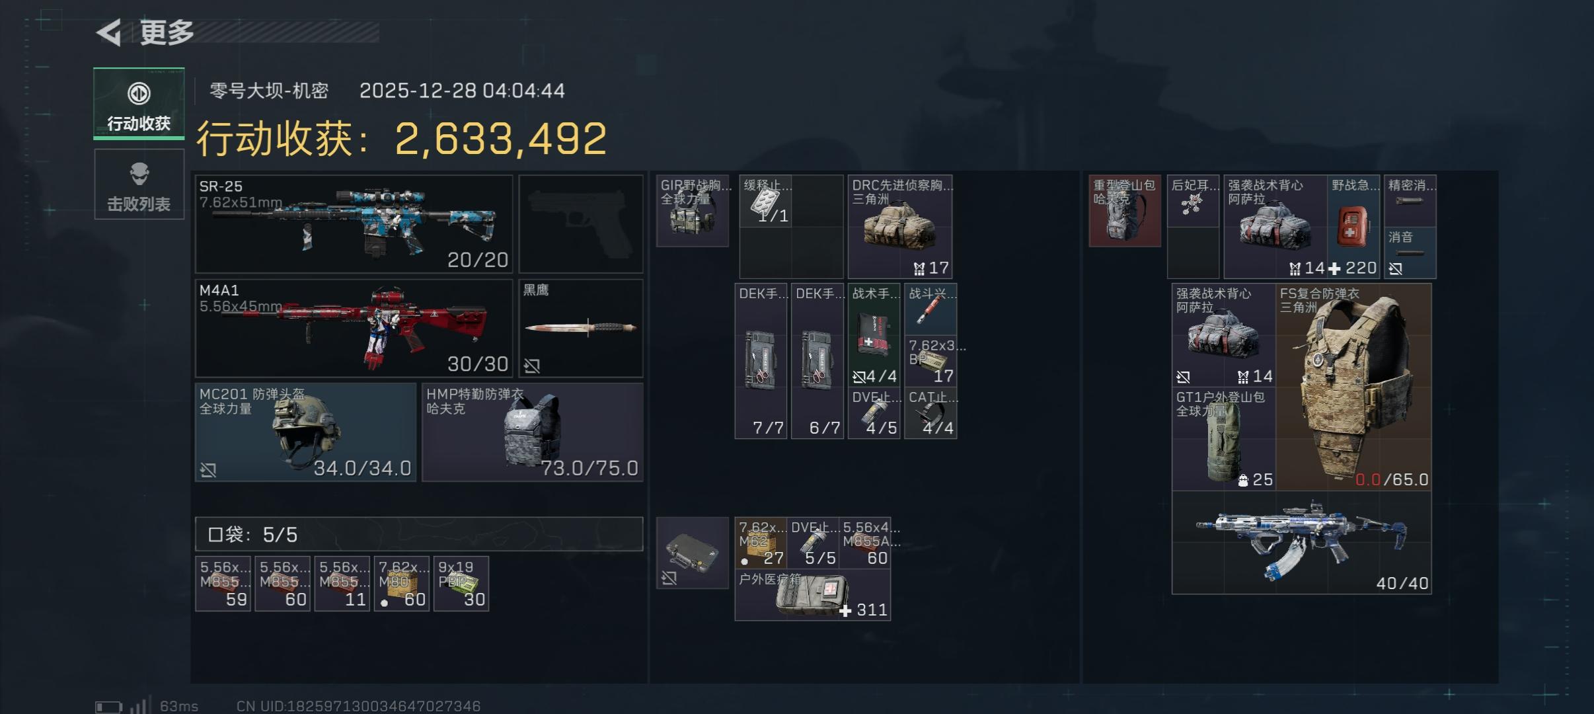Select the 户外医疗箱 medical kit
Image resolution: width=1594 pixels, height=714 pixels.
coord(813,595)
